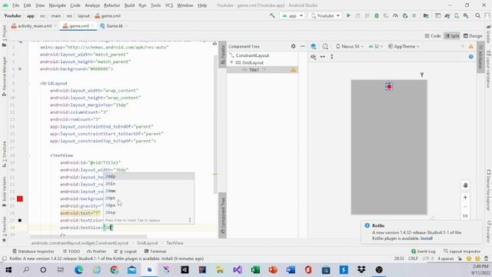Open the design help question icon

(x=471, y=57)
